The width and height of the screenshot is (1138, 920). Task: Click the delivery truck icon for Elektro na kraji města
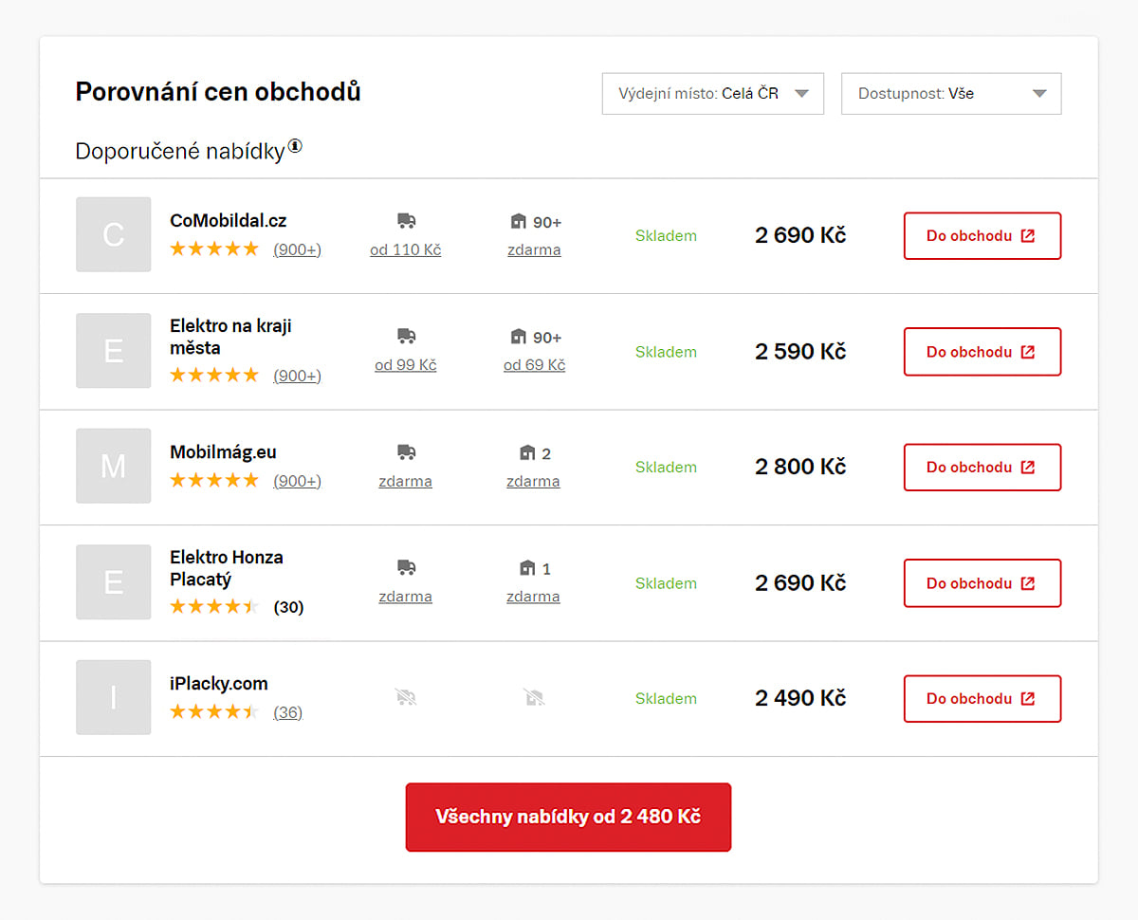pos(406,336)
